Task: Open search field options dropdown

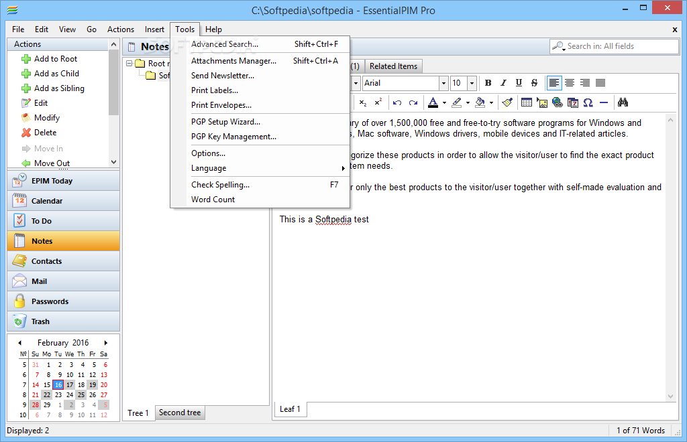Action: point(559,46)
